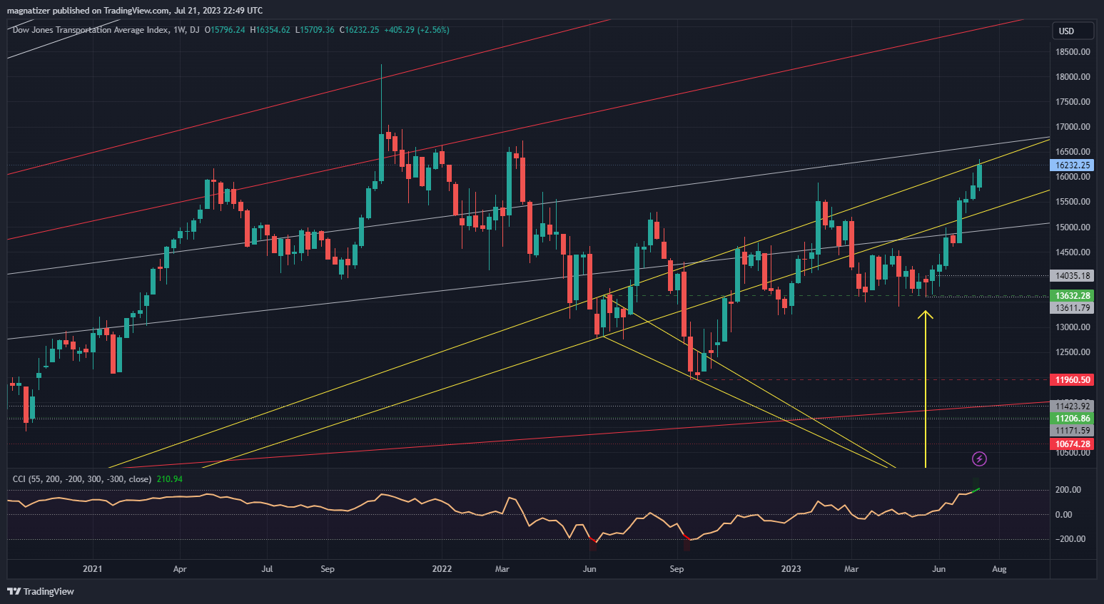The image size is (1104, 604).
Task: Select the open value O15796.24
Action: pos(225,30)
